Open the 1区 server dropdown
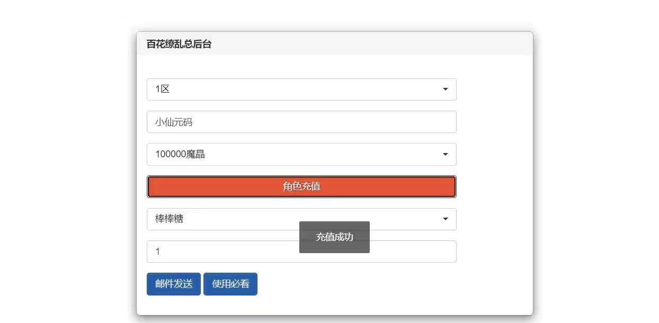Image resolution: width=659 pixels, height=323 pixels. pos(301,89)
